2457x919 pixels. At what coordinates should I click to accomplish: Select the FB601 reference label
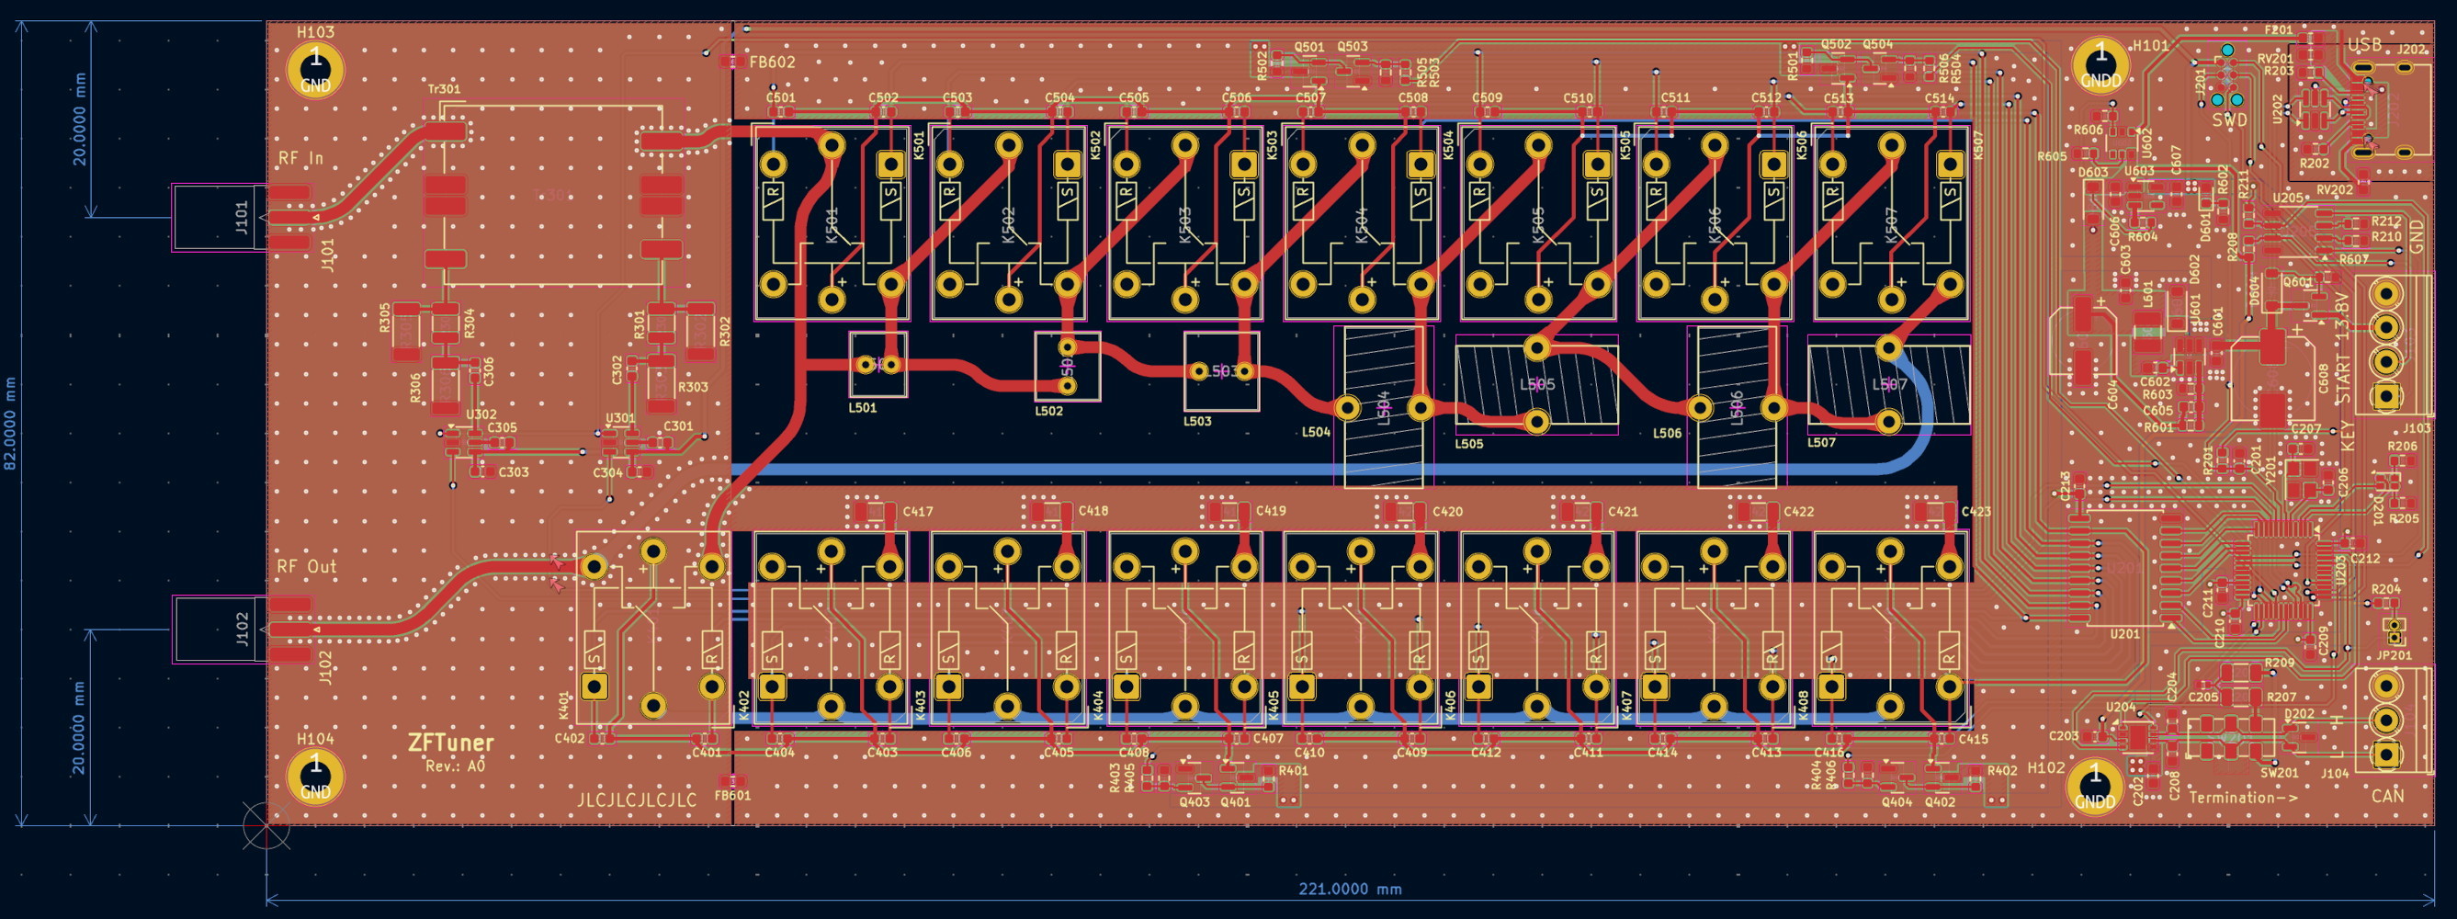[732, 796]
